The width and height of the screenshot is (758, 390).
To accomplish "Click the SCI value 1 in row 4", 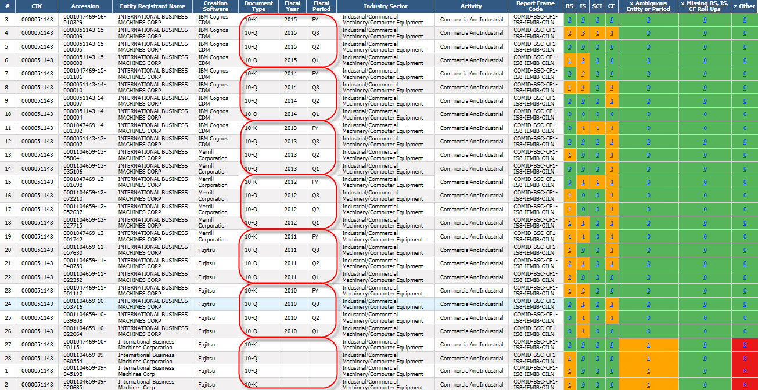I will click(x=597, y=33).
